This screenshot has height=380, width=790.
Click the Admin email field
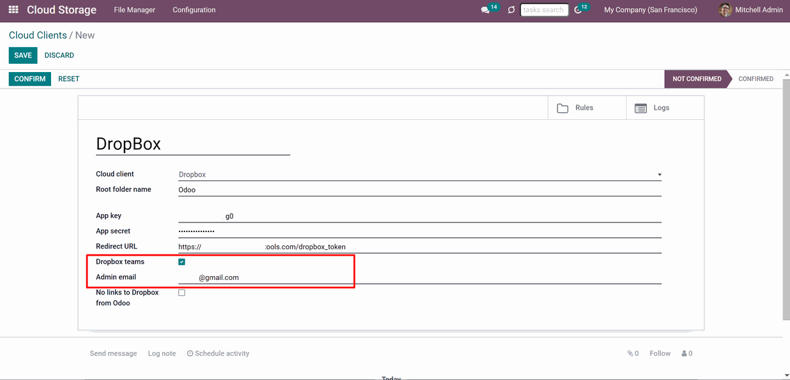tap(420, 277)
